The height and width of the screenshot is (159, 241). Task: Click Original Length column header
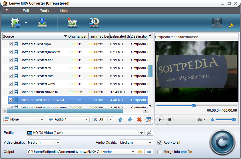[x=78, y=36]
